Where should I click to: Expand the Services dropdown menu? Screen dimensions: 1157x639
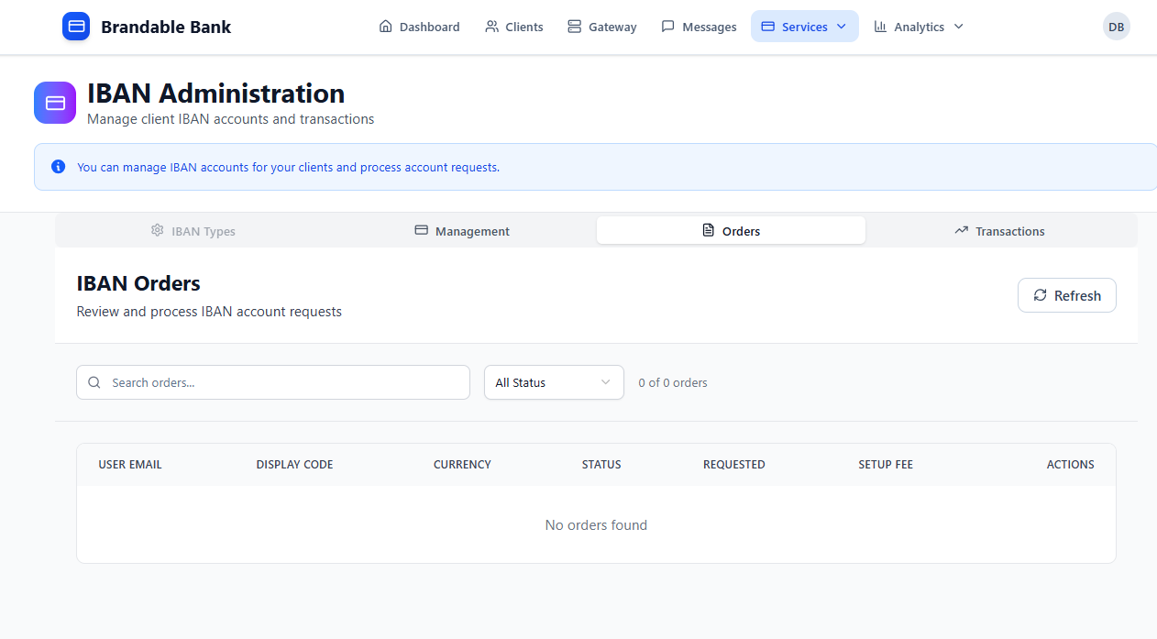804,27
